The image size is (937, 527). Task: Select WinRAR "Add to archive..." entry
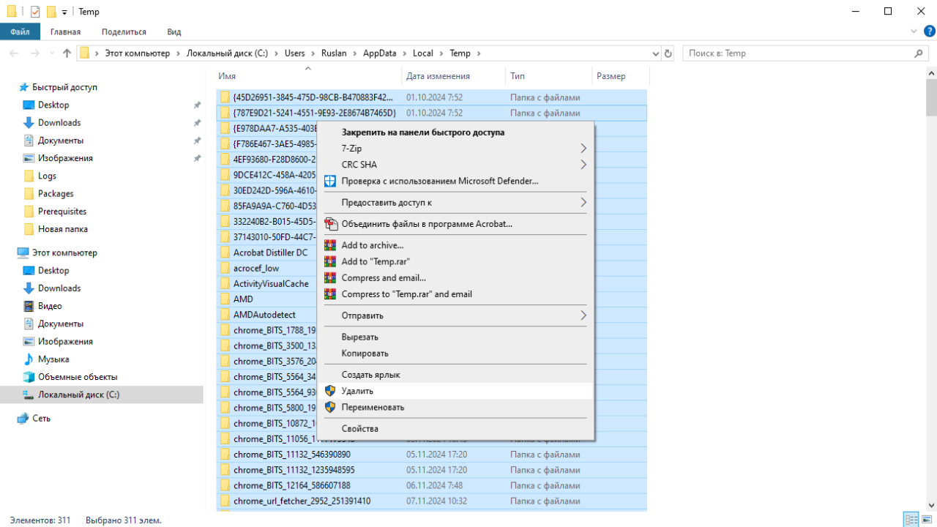[455, 245]
